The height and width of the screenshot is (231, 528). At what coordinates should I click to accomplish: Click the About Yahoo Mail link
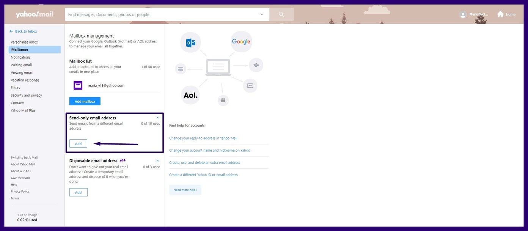tap(23, 164)
